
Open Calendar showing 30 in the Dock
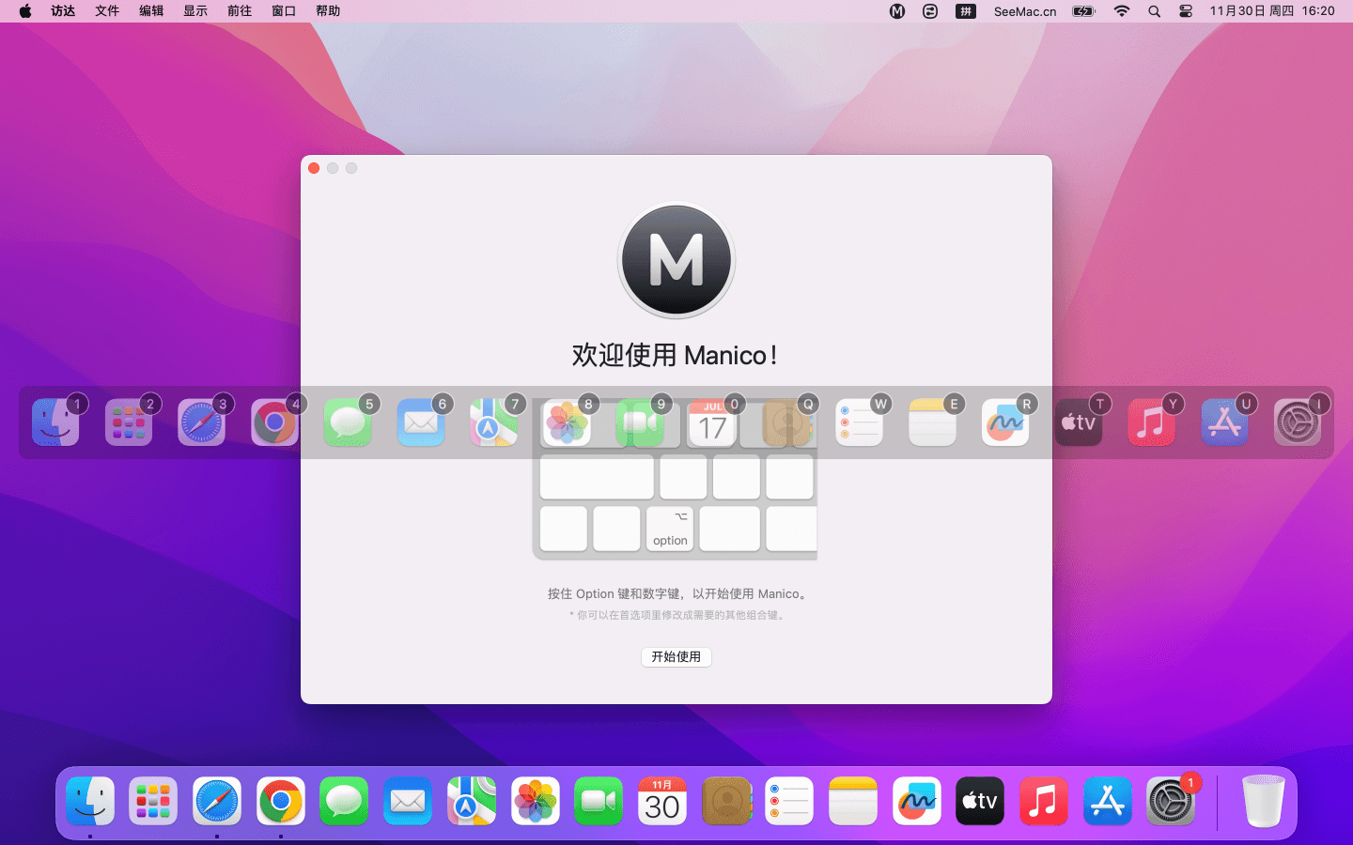[662, 801]
